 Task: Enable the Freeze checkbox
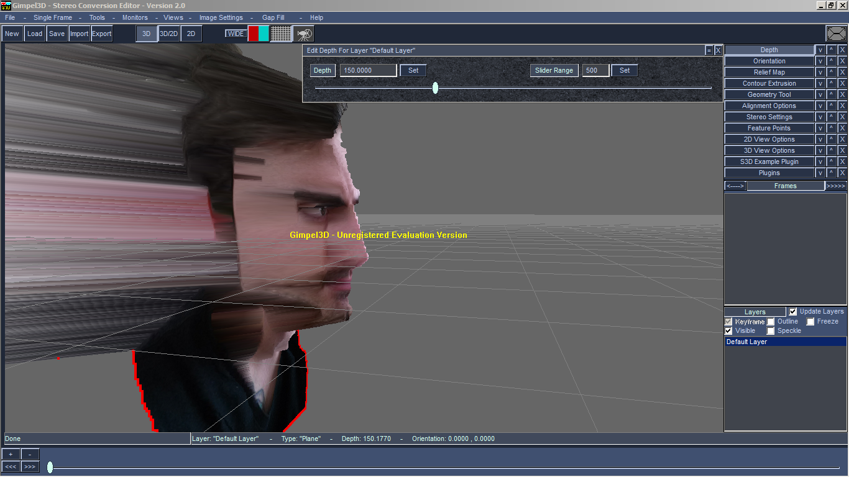(810, 322)
